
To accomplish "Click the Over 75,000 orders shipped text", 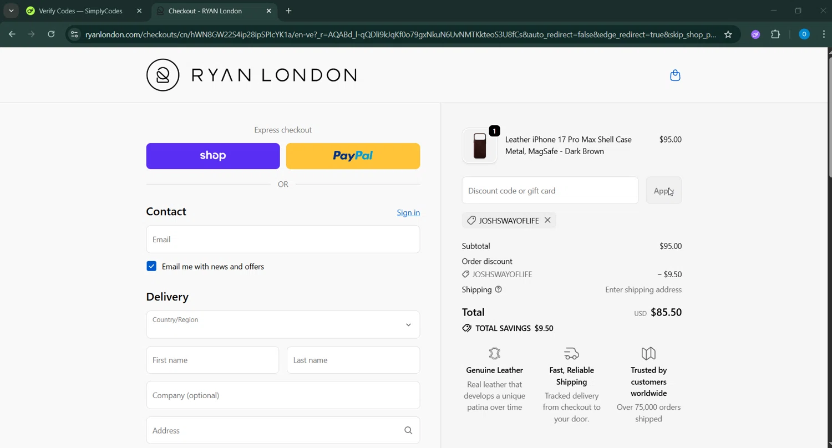I will point(648,413).
